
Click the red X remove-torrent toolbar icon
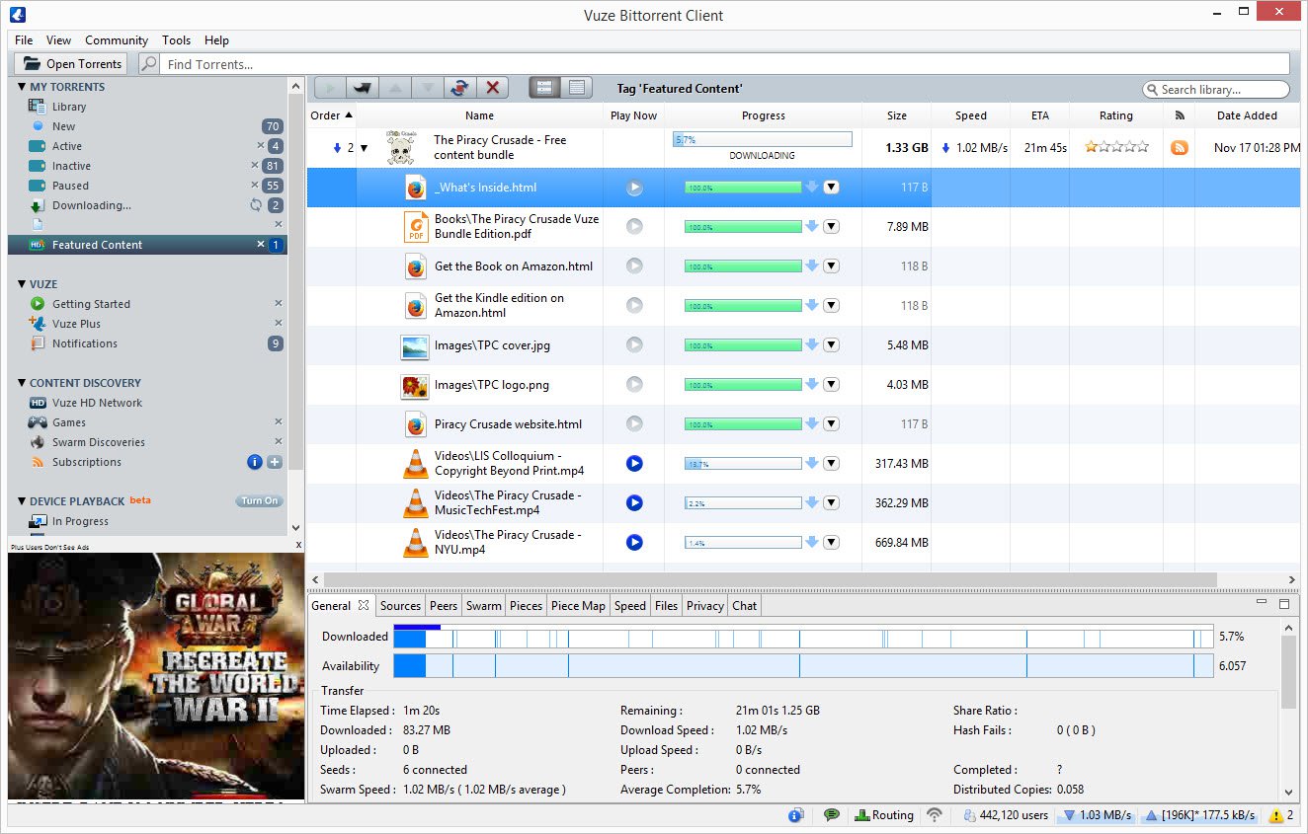(493, 88)
